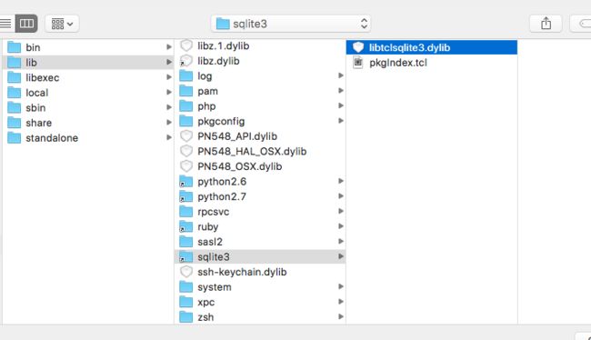Expand the standalone folder arrow

[169, 137]
